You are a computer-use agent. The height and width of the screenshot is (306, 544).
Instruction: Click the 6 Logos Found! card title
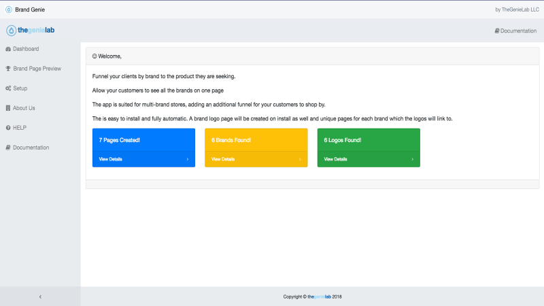(343, 140)
